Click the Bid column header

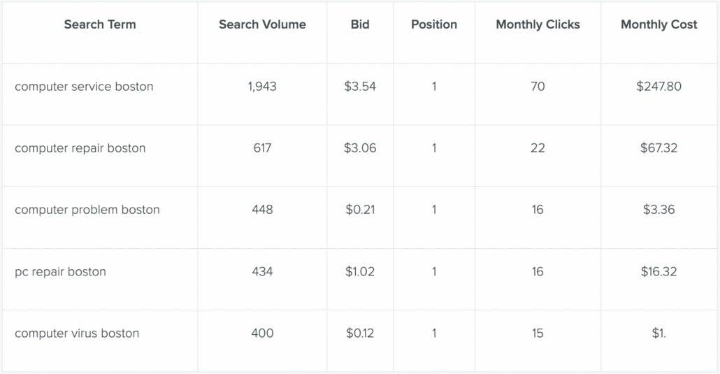coord(360,24)
